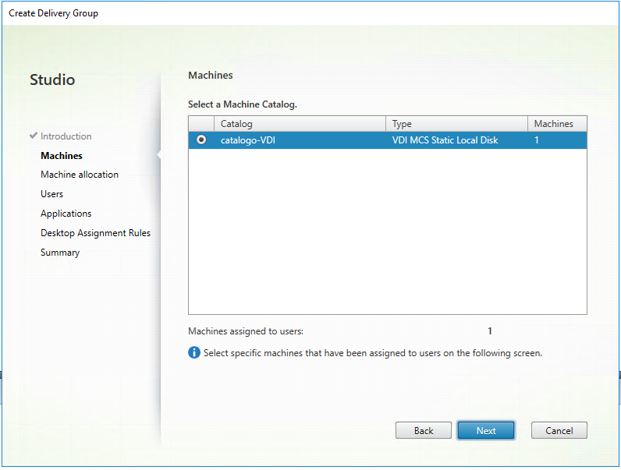Go to the Introduction step
621x470 pixels.
(66, 136)
